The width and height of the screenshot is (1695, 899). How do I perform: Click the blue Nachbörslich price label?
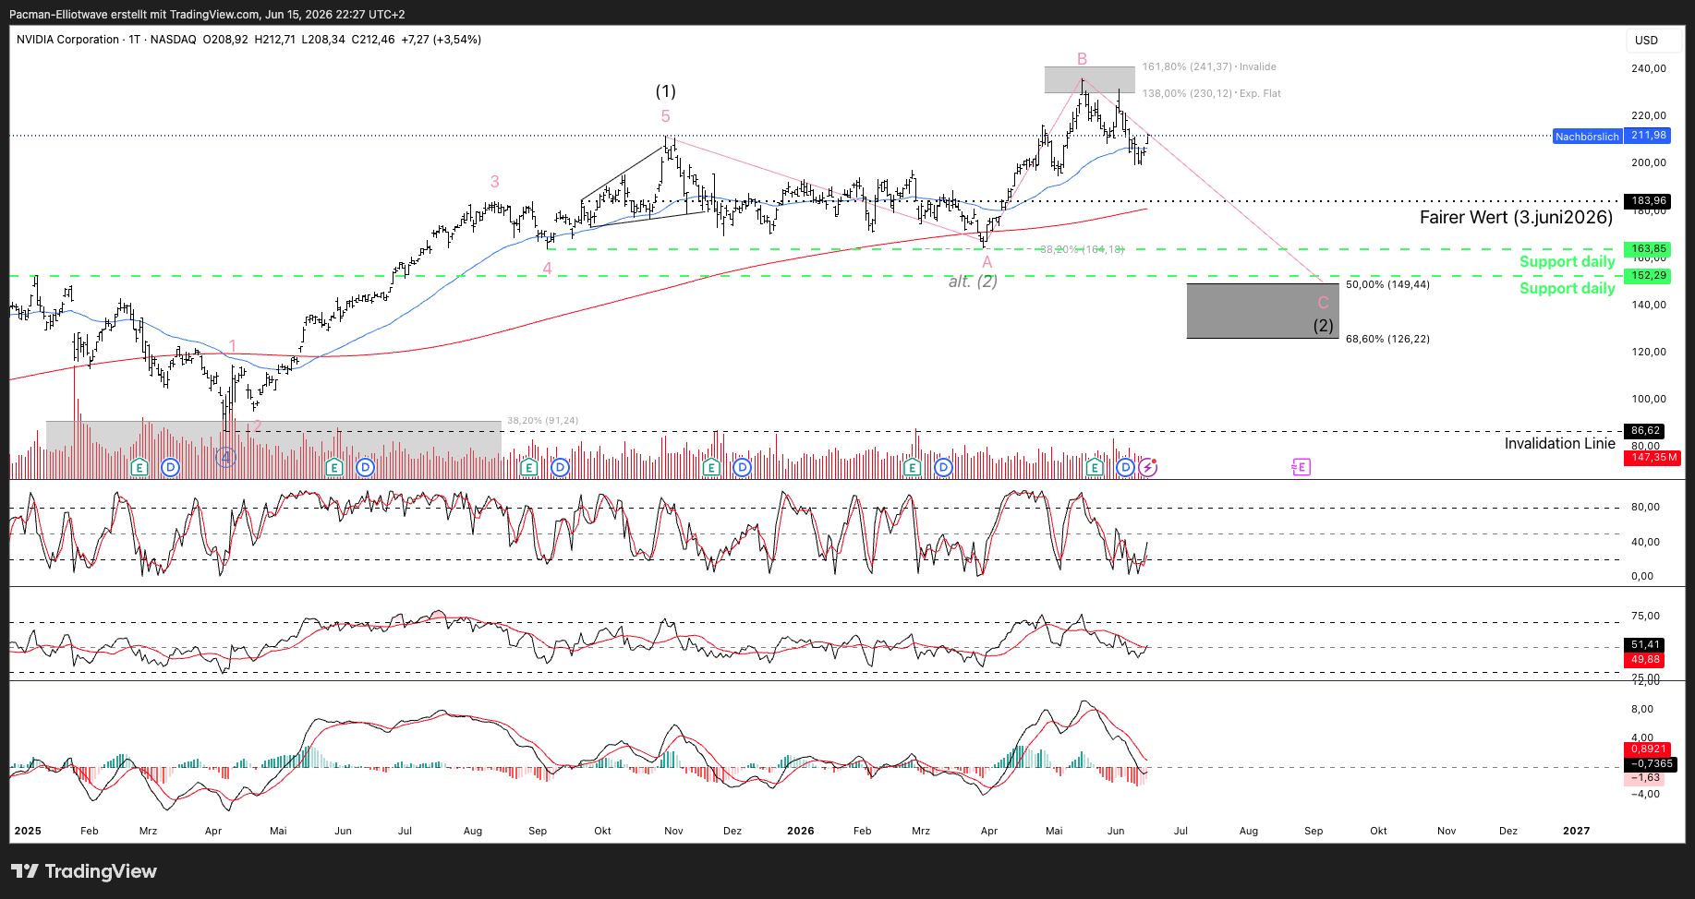pyautogui.click(x=1587, y=137)
